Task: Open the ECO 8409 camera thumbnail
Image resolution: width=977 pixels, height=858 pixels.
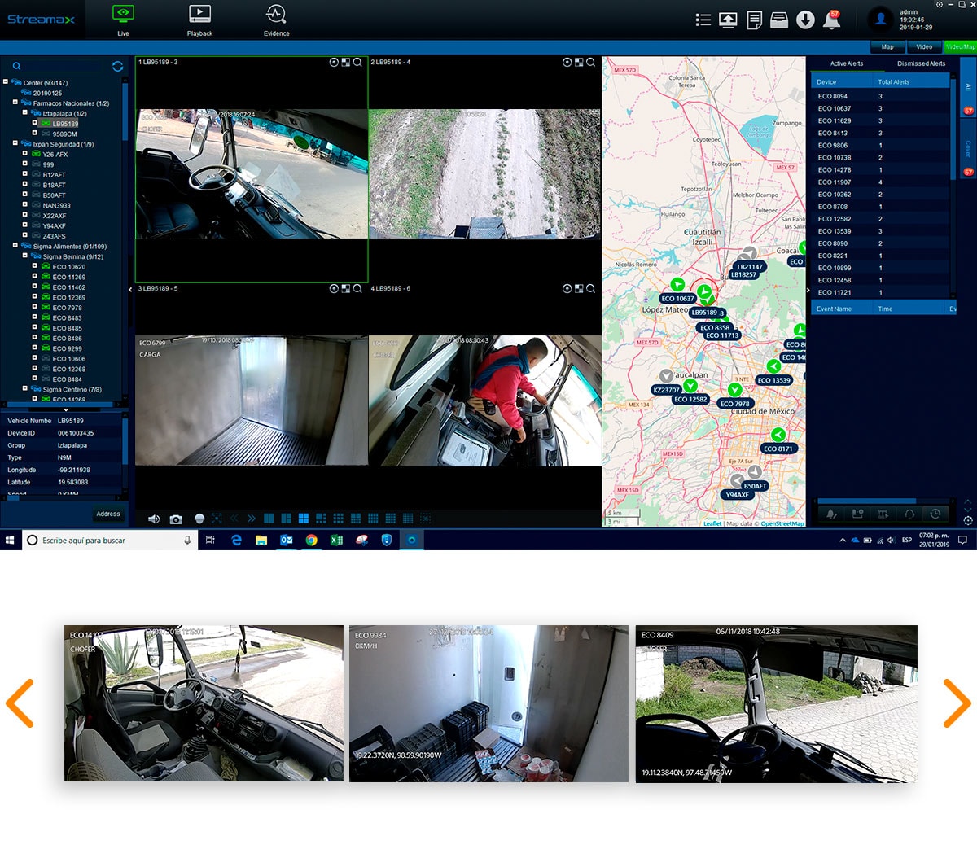Action: pyautogui.click(x=776, y=703)
